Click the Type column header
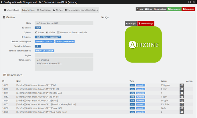197x118 pixels. (x=132, y=81)
